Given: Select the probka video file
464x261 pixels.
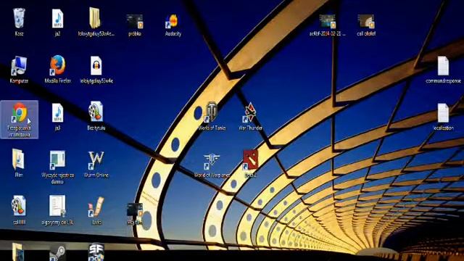Looking at the screenshot, I should pos(135,21).
